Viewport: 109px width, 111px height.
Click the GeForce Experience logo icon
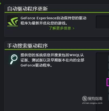tap(13, 21)
